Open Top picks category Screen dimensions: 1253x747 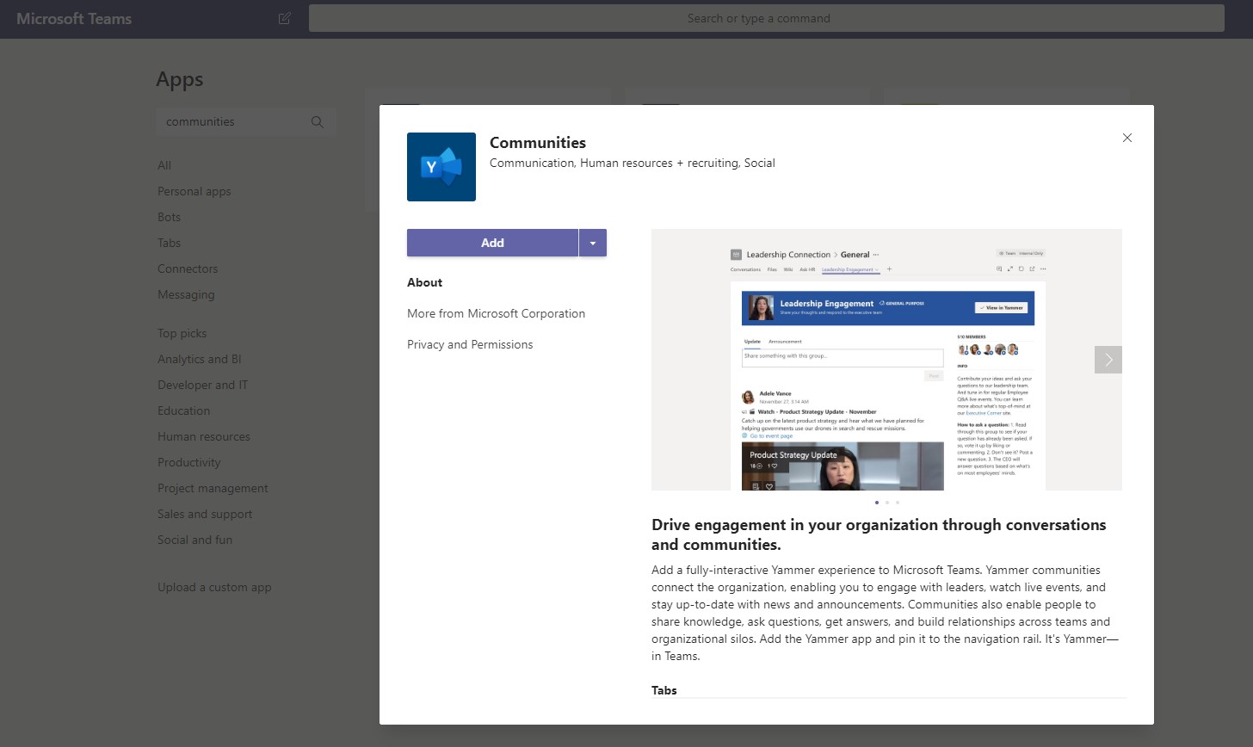tap(182, 333)
